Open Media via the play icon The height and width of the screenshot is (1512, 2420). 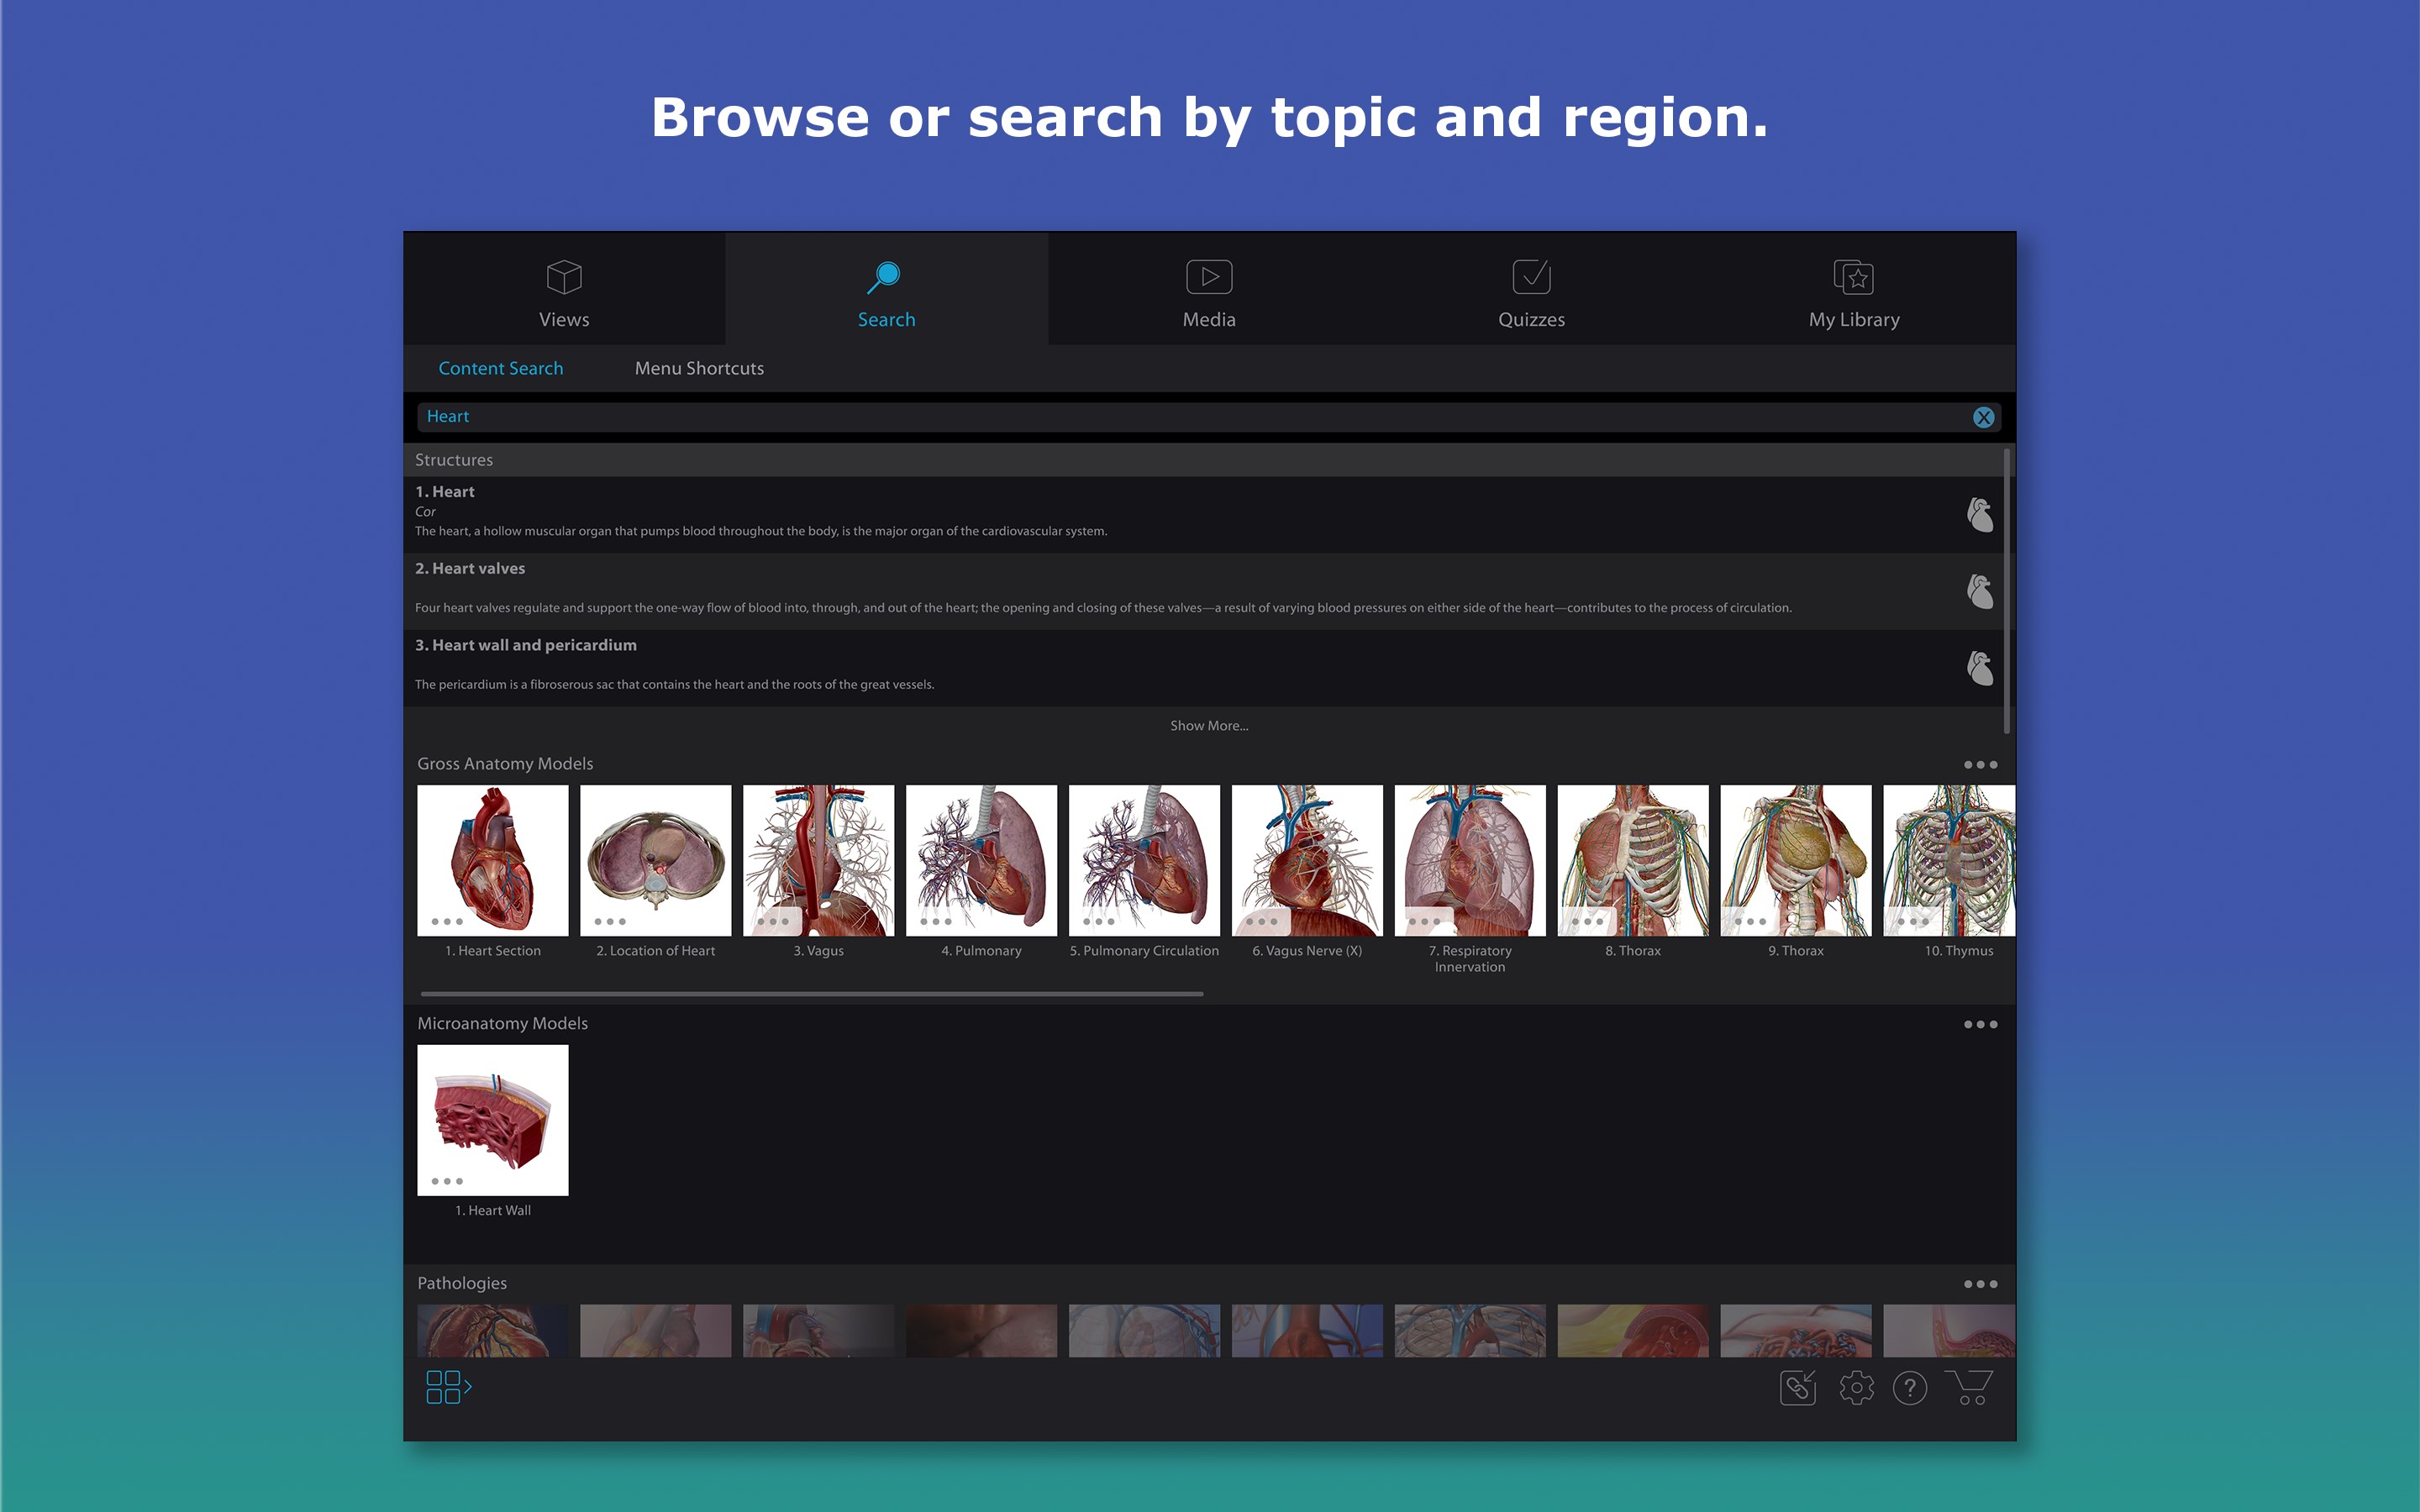pyautogui.click(x=1208, y=276)
